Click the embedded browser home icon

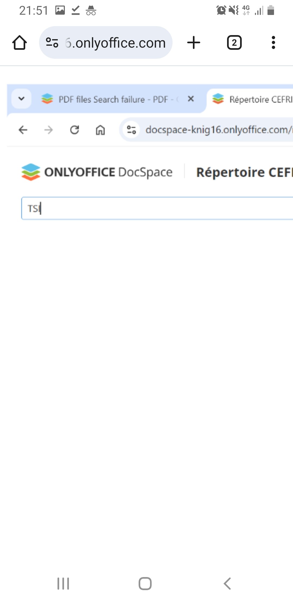pos(100,130)
